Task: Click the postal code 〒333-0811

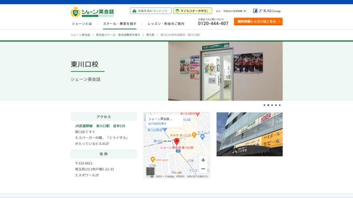Action: (84, 163)
